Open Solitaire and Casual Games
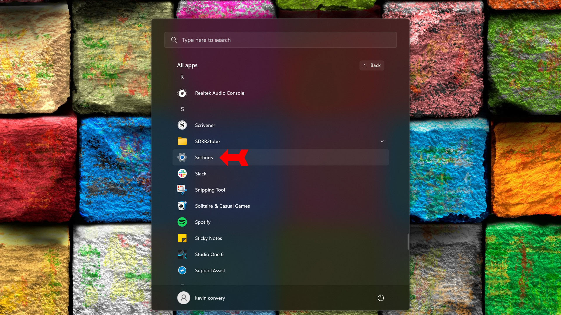This screenshot has width=561, height=315. coord(222,206)
